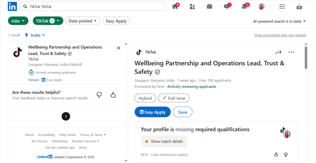Click TikTok logo in job details header
This screenshot has width=316, height=163.
click(x=139, y=52)
